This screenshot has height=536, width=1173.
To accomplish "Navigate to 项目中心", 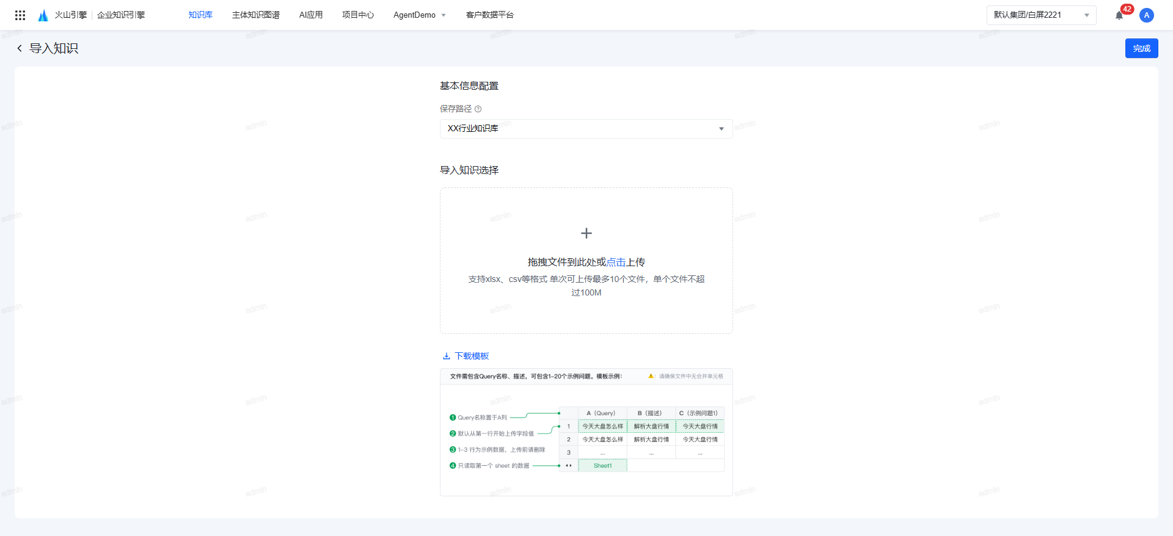I will tap(358, 15).
